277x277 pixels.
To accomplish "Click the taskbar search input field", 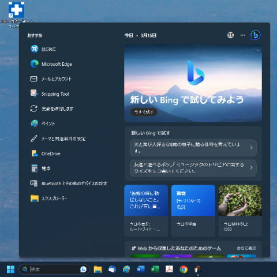I will pos(55,269).
